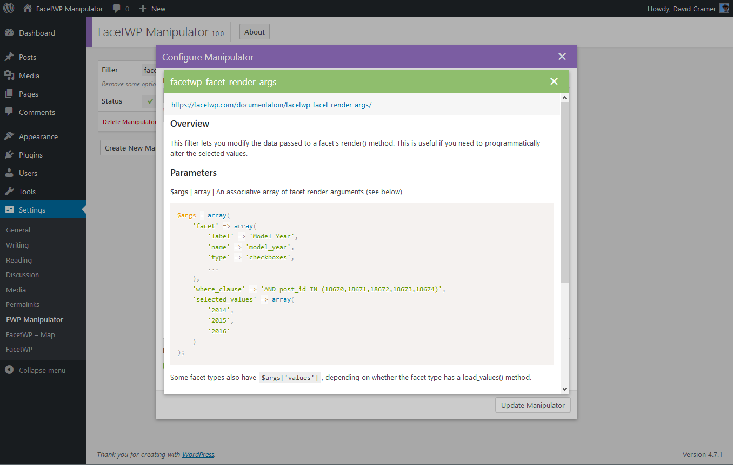Open Dashboard from the sidebar
The width and height of the screenshot is (733, 465).
coord(36,33)
